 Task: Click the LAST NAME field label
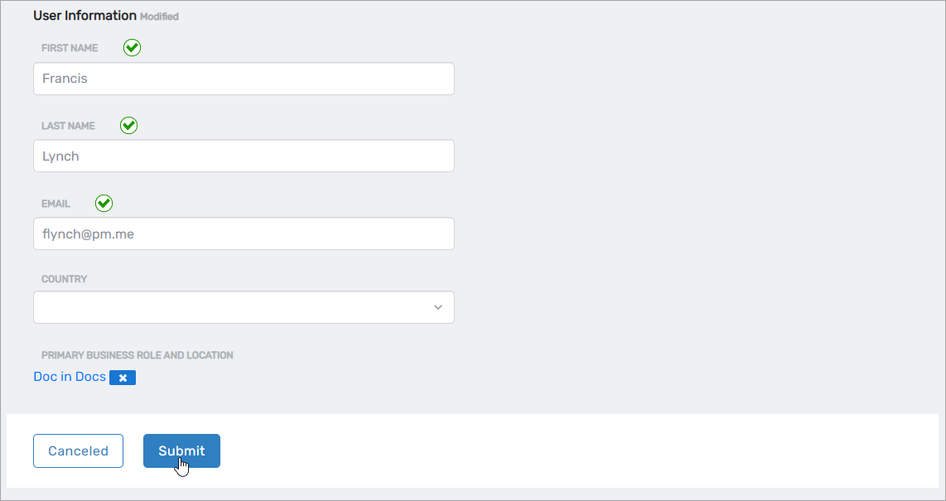pos(68,126)
